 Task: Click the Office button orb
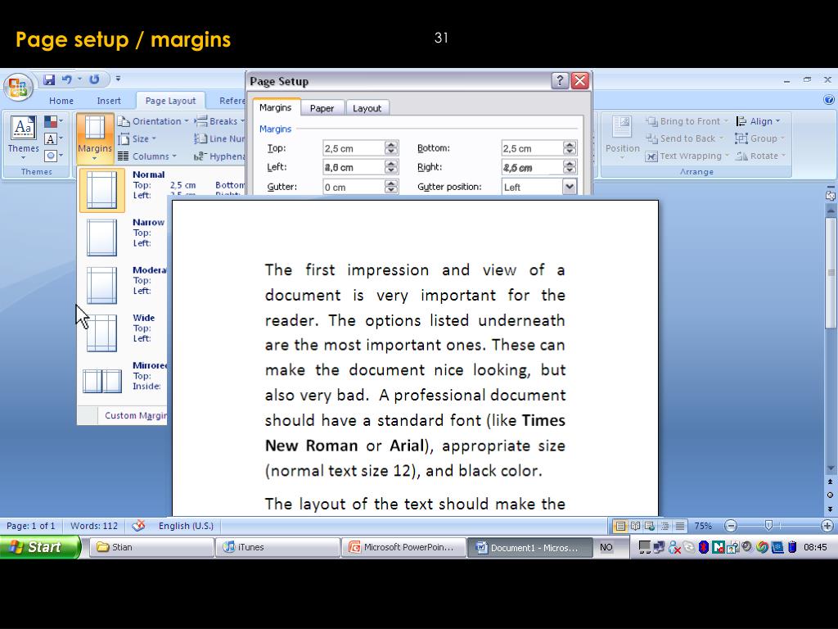(18, 87)
